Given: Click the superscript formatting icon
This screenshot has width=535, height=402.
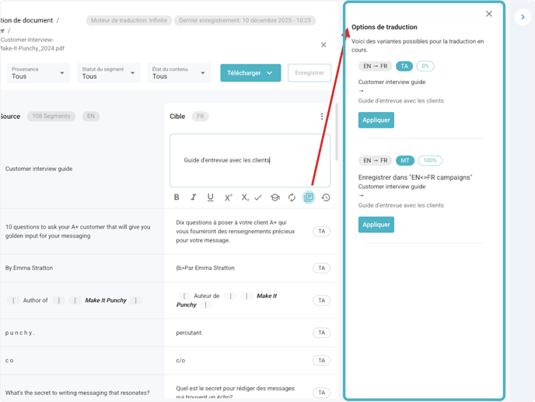Looking at the screenshot, I should (x=228, y=198).
